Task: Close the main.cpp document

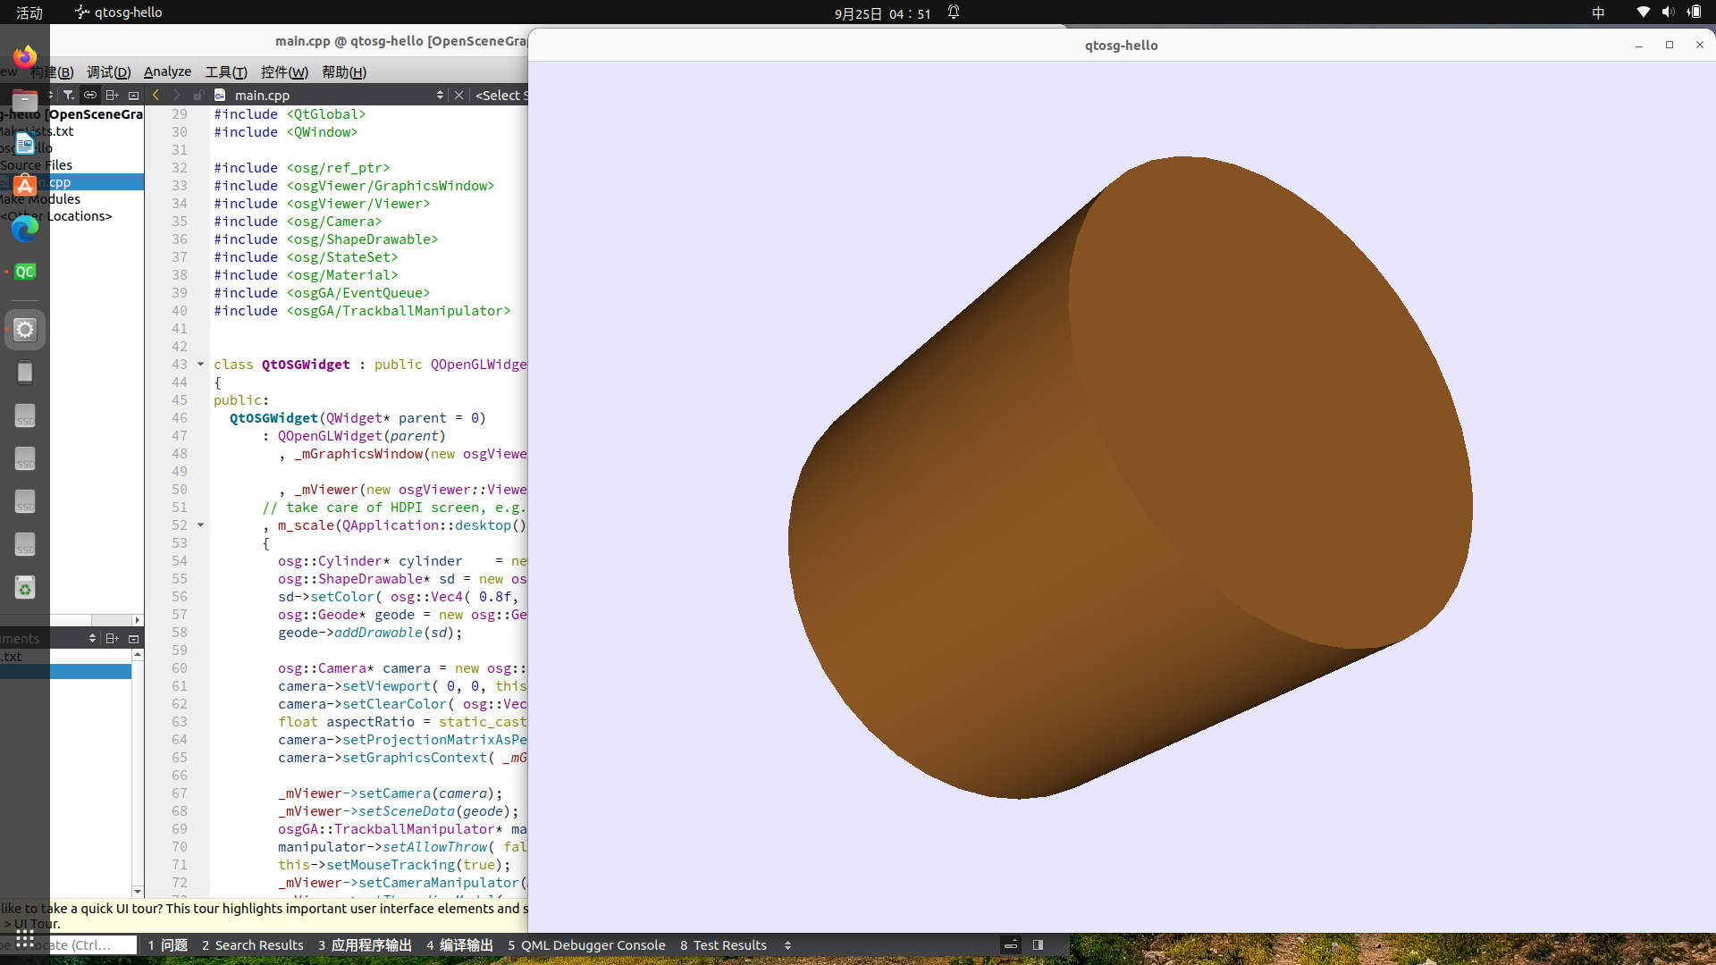Action: click(458, 95)
